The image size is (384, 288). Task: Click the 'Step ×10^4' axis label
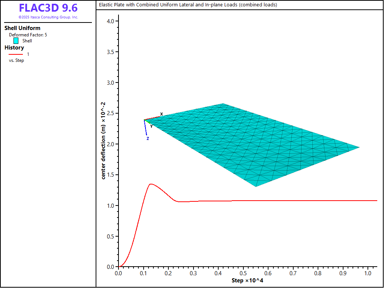click(x=247, y=280)
